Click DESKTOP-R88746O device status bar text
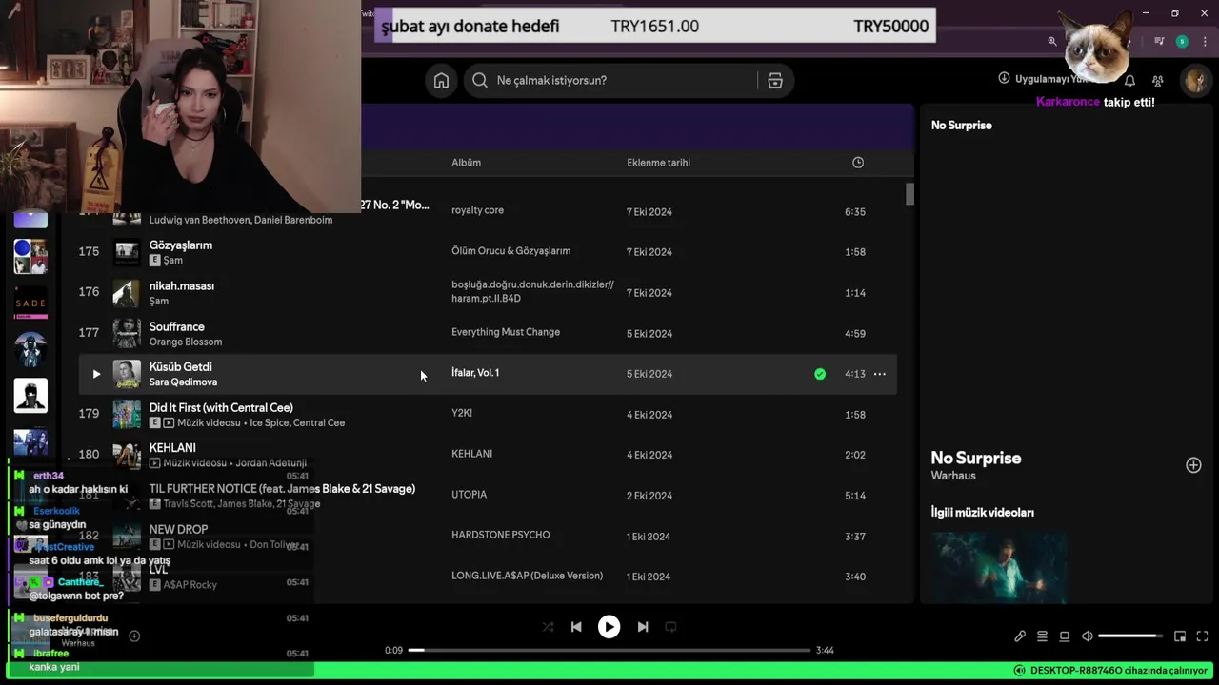Viewport: 1219px width, 685px height. tap(1118, 671)
